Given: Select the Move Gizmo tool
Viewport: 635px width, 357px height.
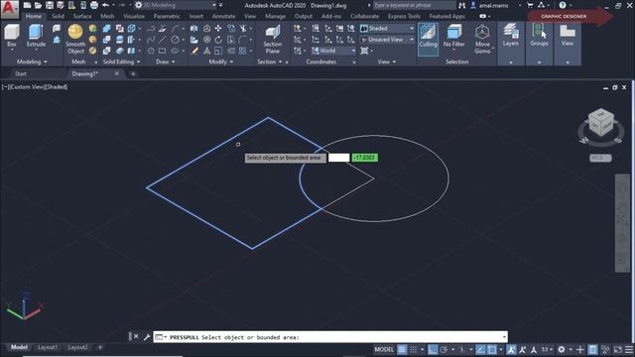Looking at the screenshot, I should pos(482,39).
